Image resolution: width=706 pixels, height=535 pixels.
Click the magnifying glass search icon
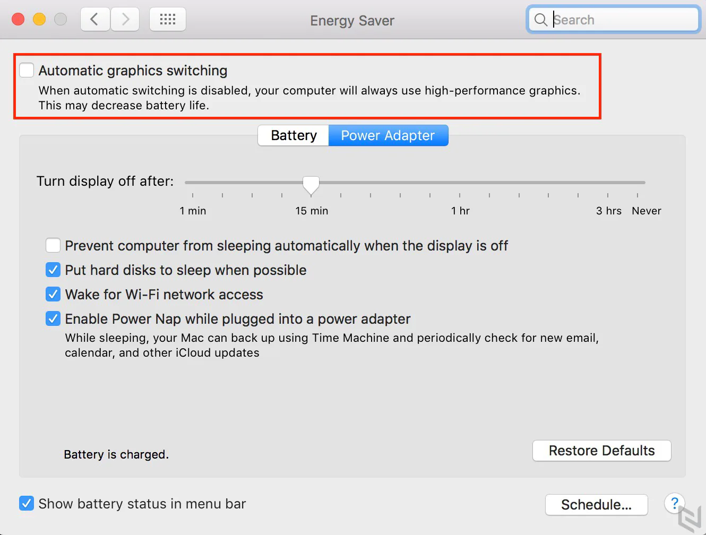click(x=540, y=20)
